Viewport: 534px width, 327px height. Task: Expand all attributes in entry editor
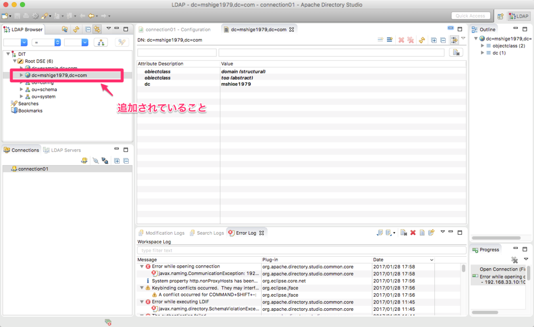434,40
